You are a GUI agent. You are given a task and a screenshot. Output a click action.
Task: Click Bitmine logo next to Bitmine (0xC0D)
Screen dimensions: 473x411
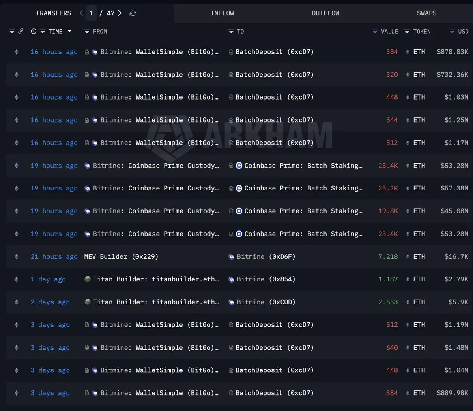(x=232, y=302)
